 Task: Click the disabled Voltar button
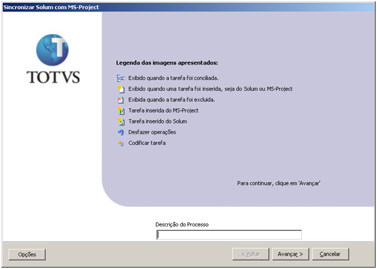tap(250, 254)
